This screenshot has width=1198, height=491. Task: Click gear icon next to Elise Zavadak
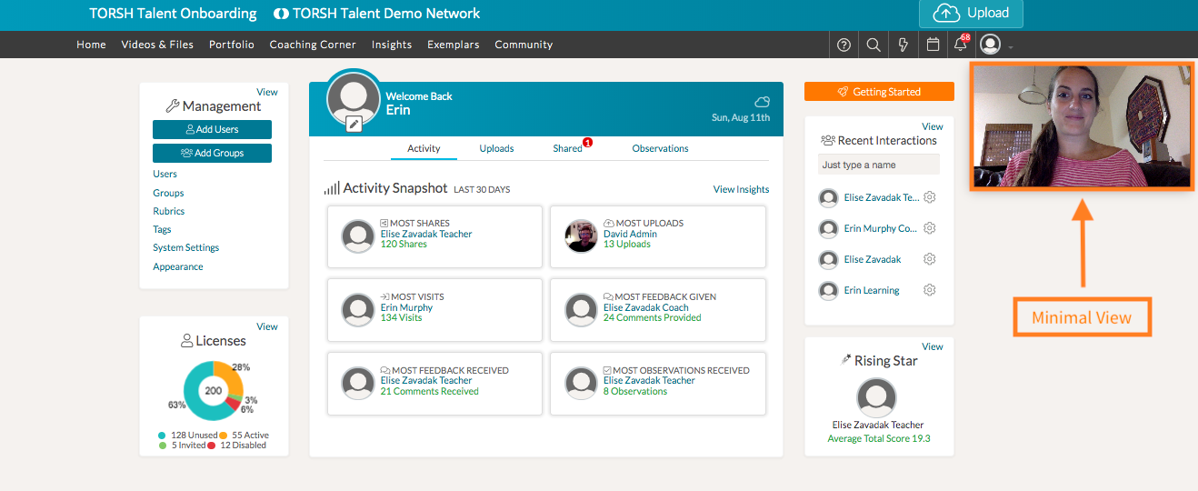coord(929,259)
